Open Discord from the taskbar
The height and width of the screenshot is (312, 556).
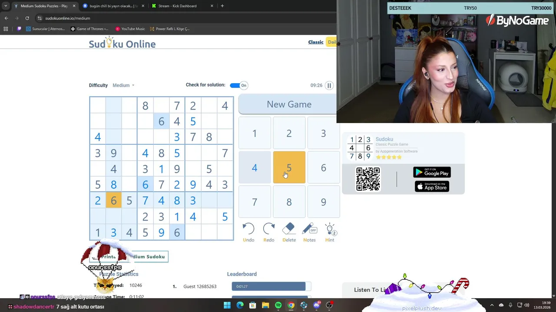(x=317, y=305)
